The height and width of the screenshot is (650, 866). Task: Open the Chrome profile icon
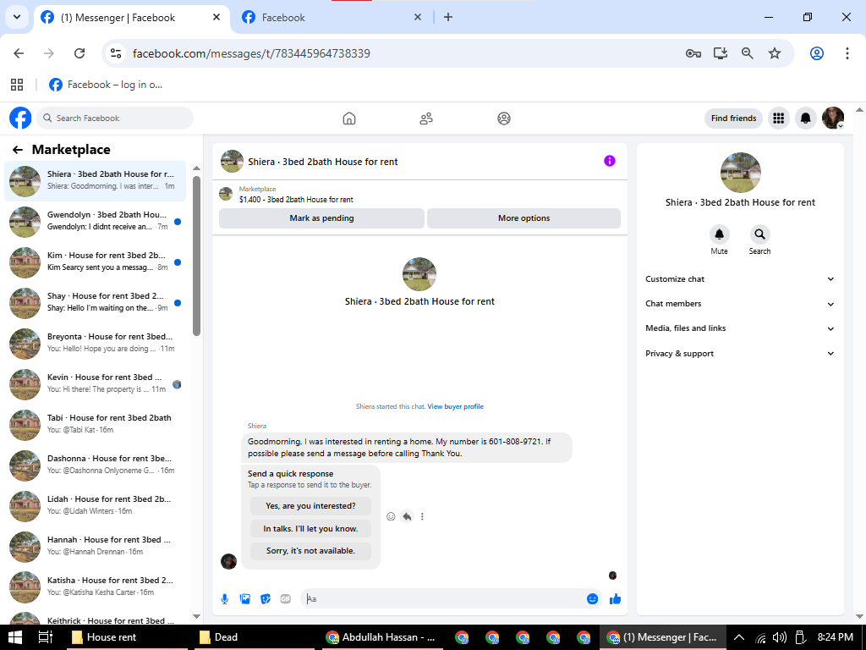point(817,53)
